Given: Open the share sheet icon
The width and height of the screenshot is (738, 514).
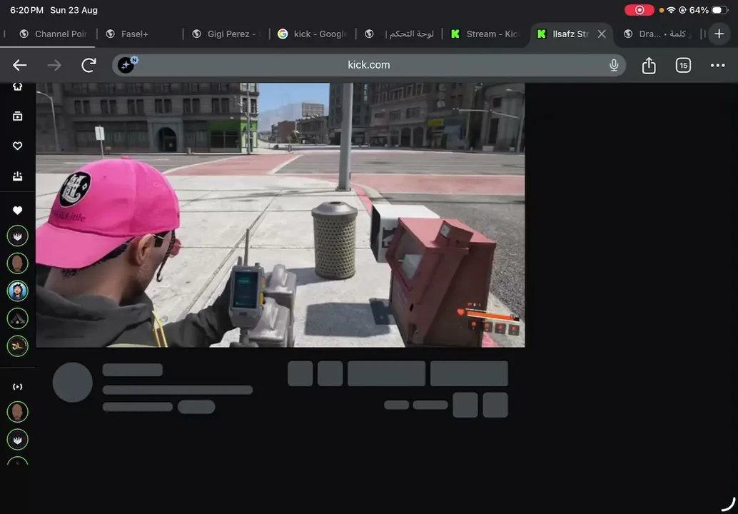Looking at the screenshot, I should [x=649, y=66].
